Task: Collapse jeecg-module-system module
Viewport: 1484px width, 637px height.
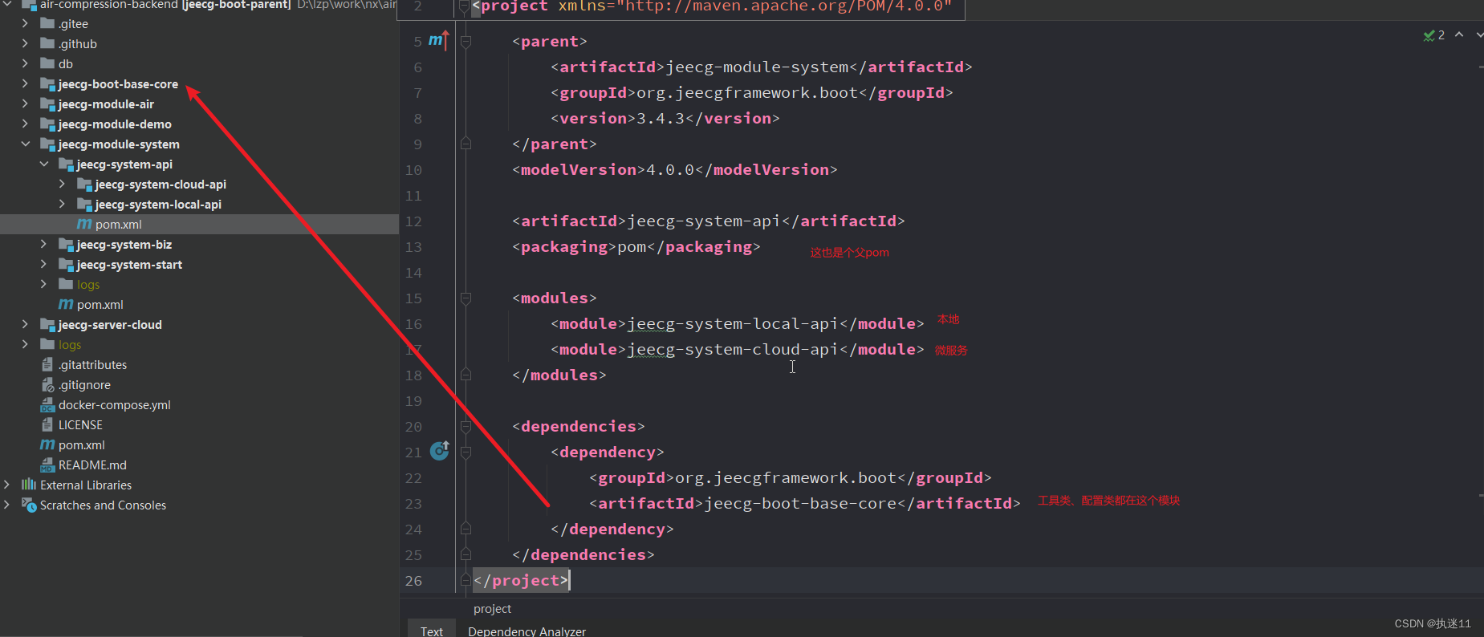Action: (x=25, y=144)
